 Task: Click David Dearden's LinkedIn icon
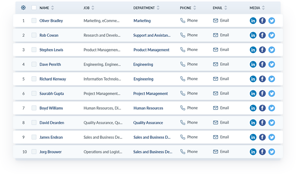tap(253, 123)
